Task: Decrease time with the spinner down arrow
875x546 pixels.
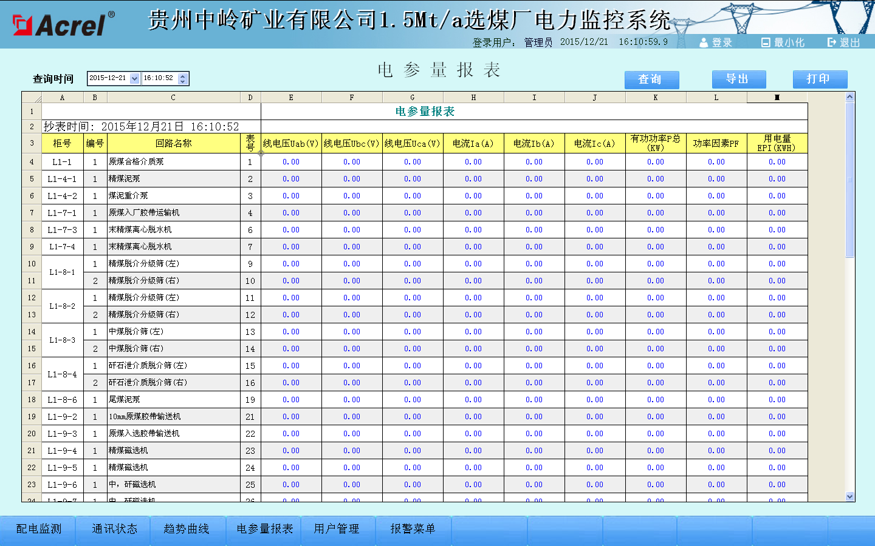Action: point(183,81)
